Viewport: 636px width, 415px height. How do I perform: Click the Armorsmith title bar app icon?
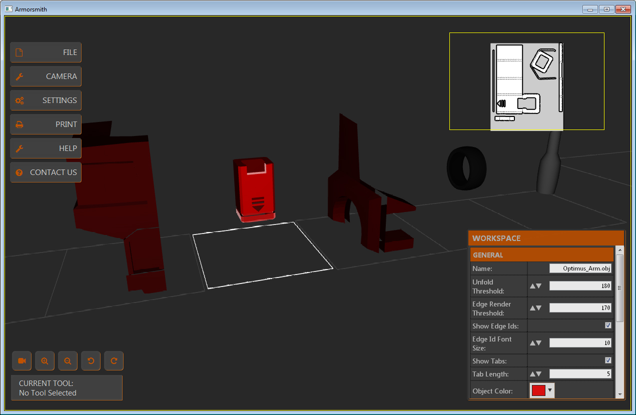pyautogui.click(x=9, y=8)
